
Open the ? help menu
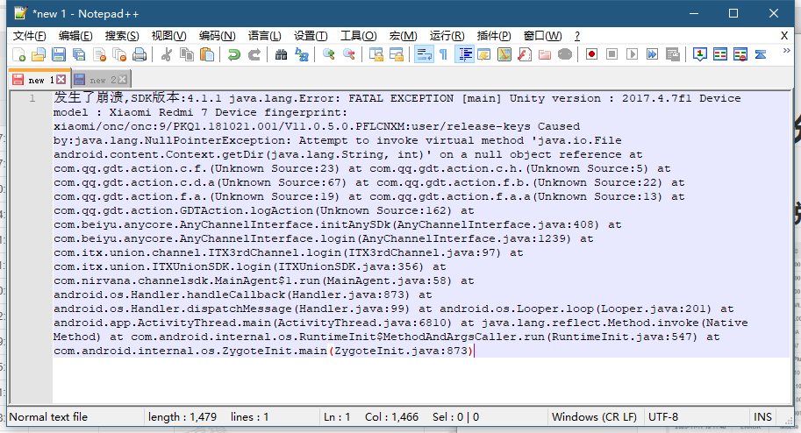[x=577, y=36]
